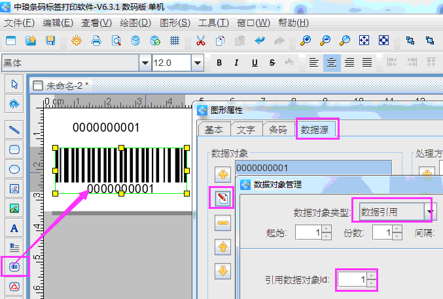Open the 帮助(H) menu
The image size is (443, 299).
coord(293,23)
